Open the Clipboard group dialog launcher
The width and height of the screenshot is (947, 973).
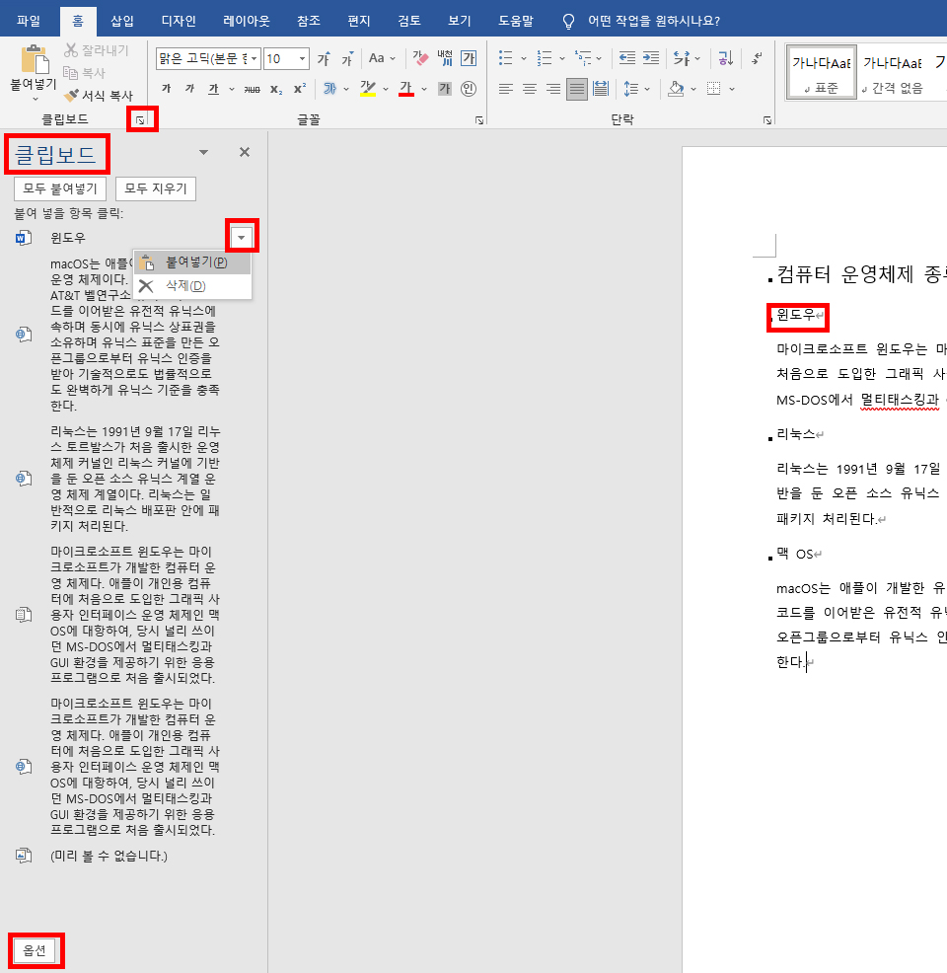pyautogui.click(x=141, y=120)
